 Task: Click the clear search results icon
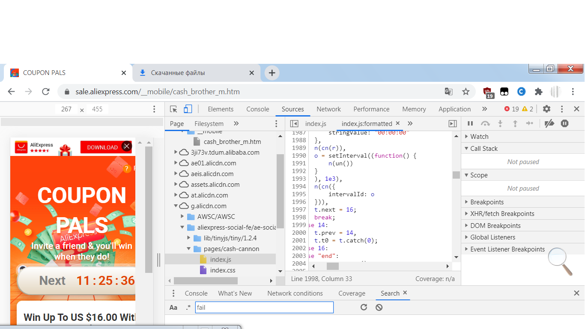(x=379, y=307)
